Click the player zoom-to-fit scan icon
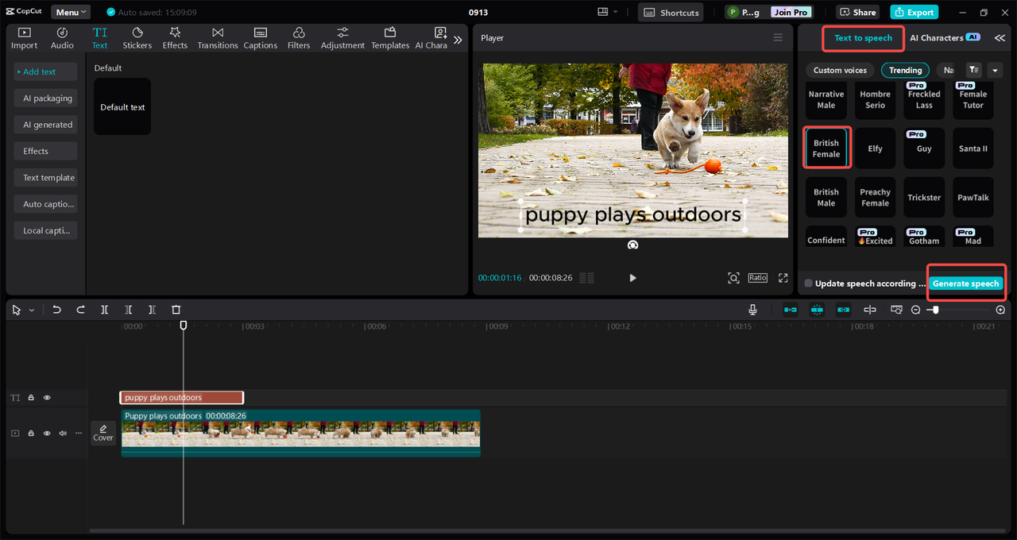1017x540 pixels. click(733, 278)
